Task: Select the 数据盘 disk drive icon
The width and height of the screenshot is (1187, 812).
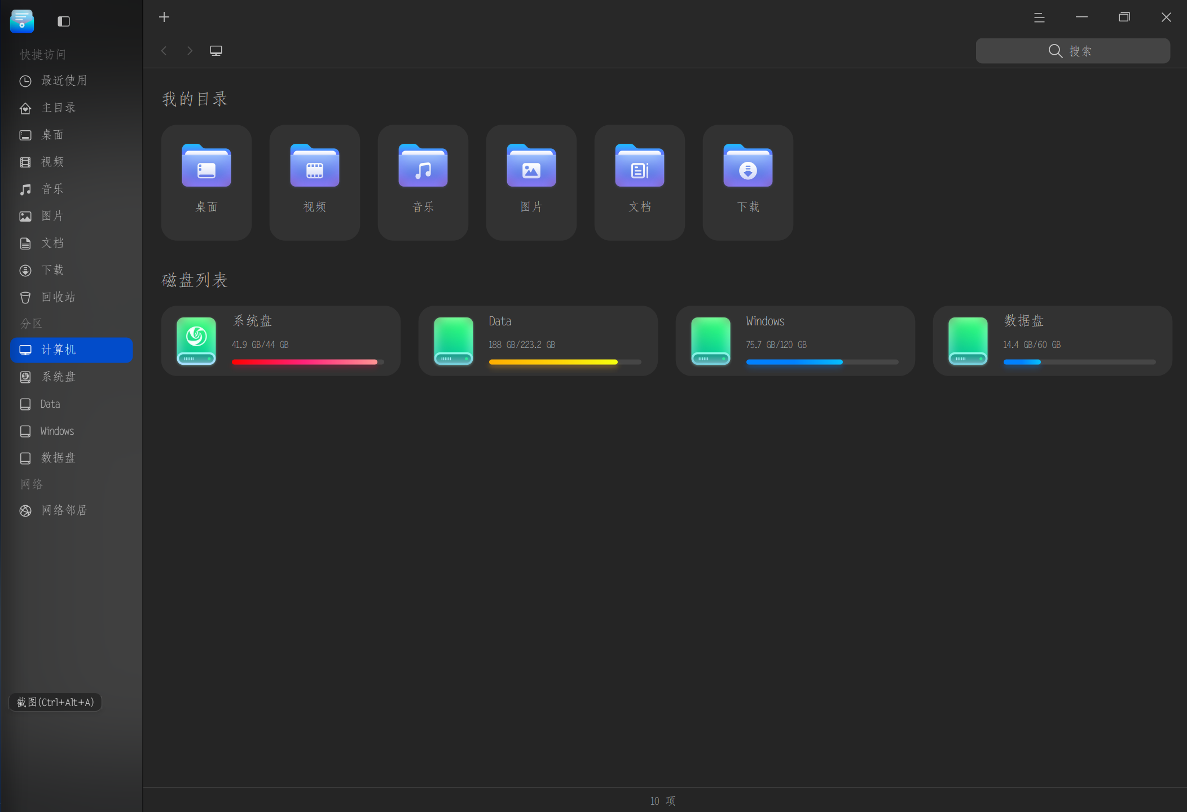Action: [968, 341]
